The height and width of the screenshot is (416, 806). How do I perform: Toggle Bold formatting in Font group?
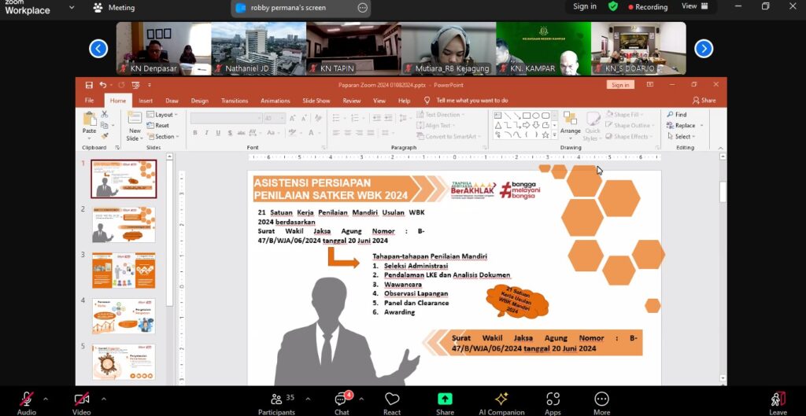[x=194, y=133]
